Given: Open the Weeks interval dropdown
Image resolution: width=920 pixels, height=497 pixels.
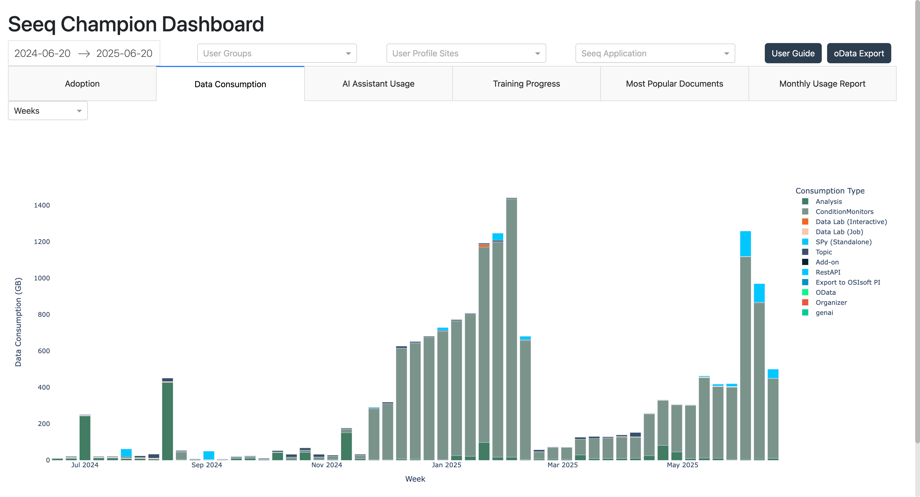Looking at the screenshot, I should pyautogui.click(x=48, y=111).
